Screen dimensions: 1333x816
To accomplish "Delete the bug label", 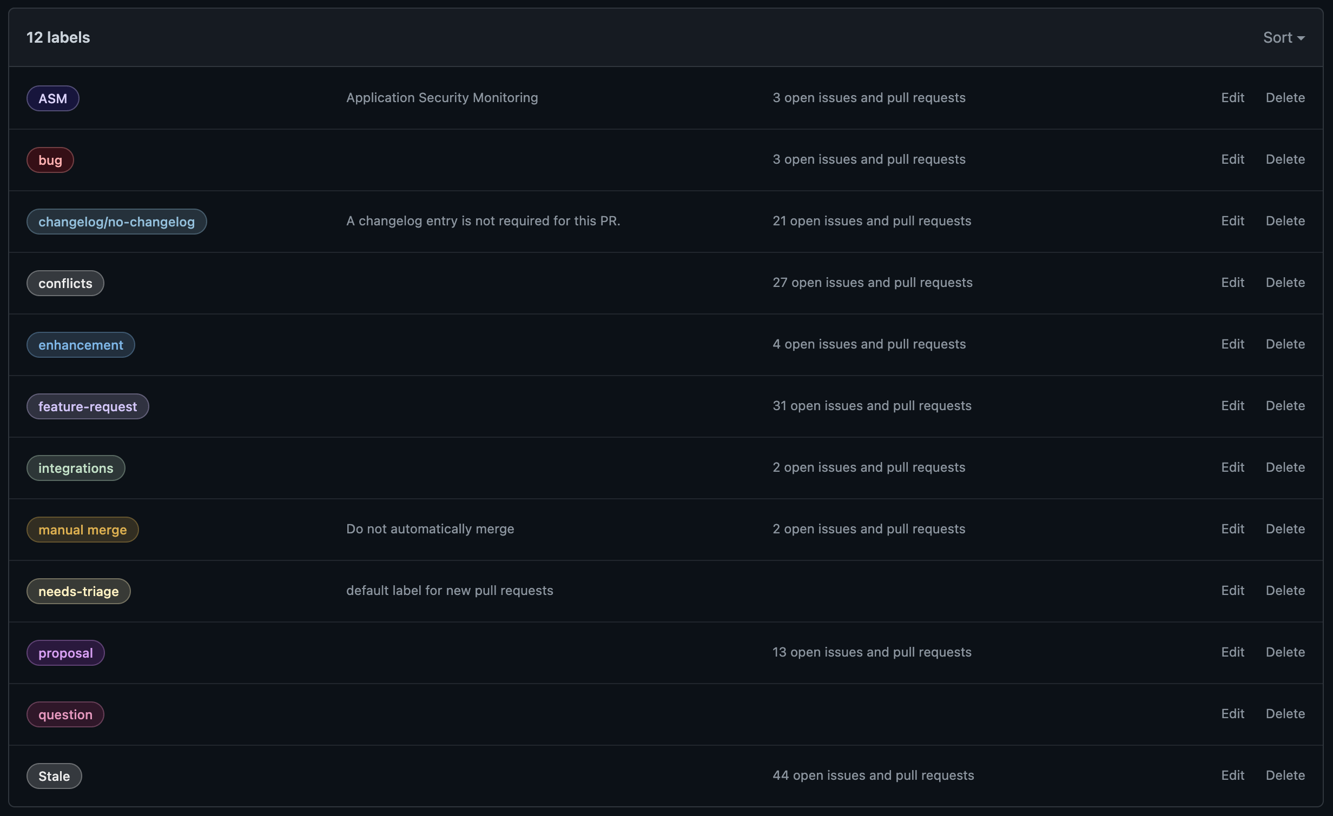I will 1285,159.
